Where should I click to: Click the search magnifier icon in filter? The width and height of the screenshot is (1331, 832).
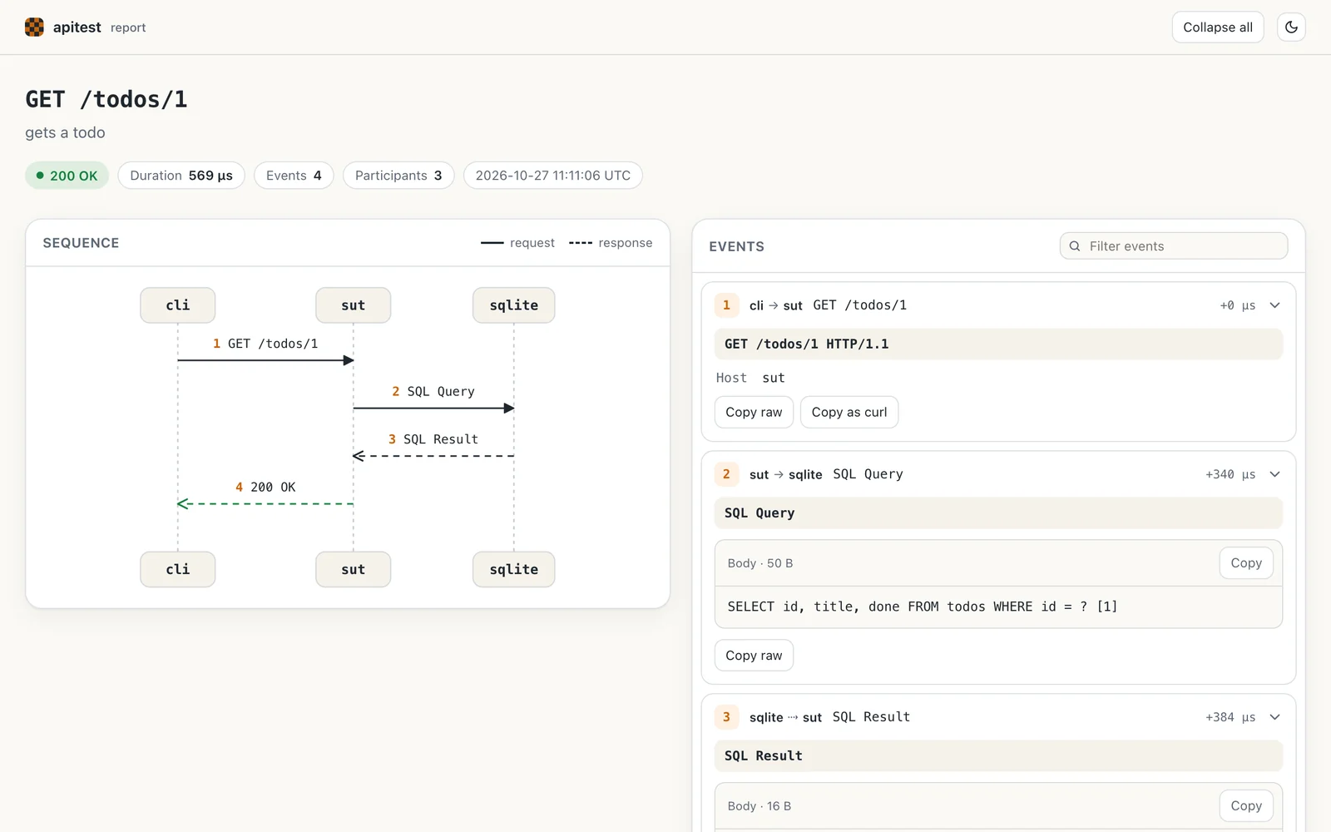(x=1075, y=246)
